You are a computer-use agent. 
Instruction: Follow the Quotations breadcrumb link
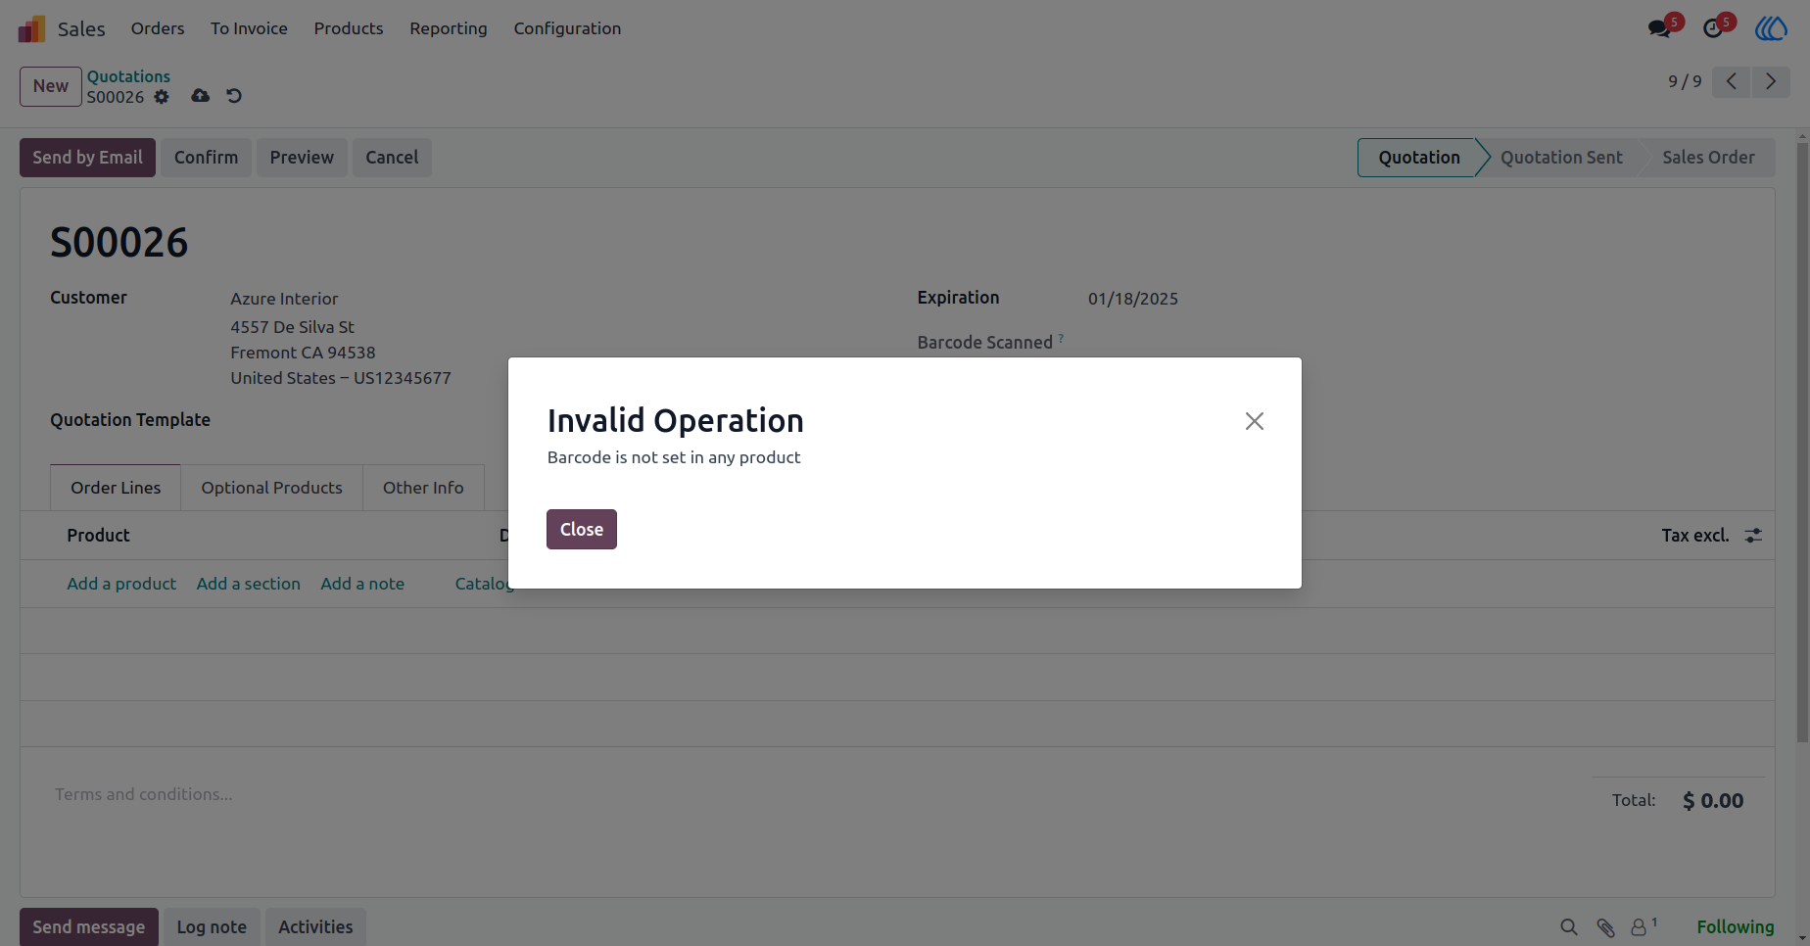tap(128, 76)
